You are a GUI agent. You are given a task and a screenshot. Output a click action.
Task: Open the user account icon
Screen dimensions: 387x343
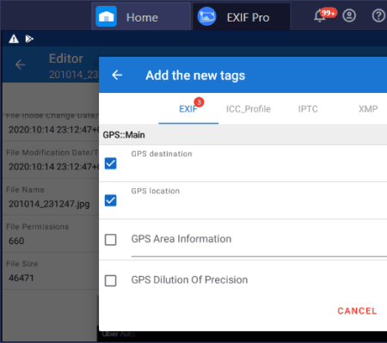pyautogui.click(x=349, y=15)
